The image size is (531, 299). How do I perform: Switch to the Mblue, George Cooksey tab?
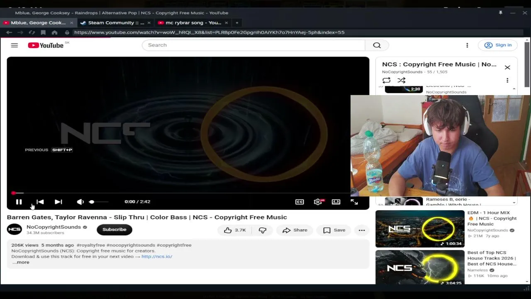tap(39, 23)
